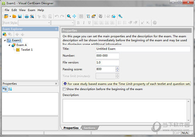This screenshot has height=137, width=195.
Task: Click the Cut scissors icon
Action: (39, 16)
